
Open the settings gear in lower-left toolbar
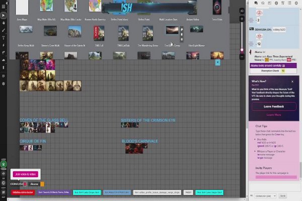[x=4, y=183]
